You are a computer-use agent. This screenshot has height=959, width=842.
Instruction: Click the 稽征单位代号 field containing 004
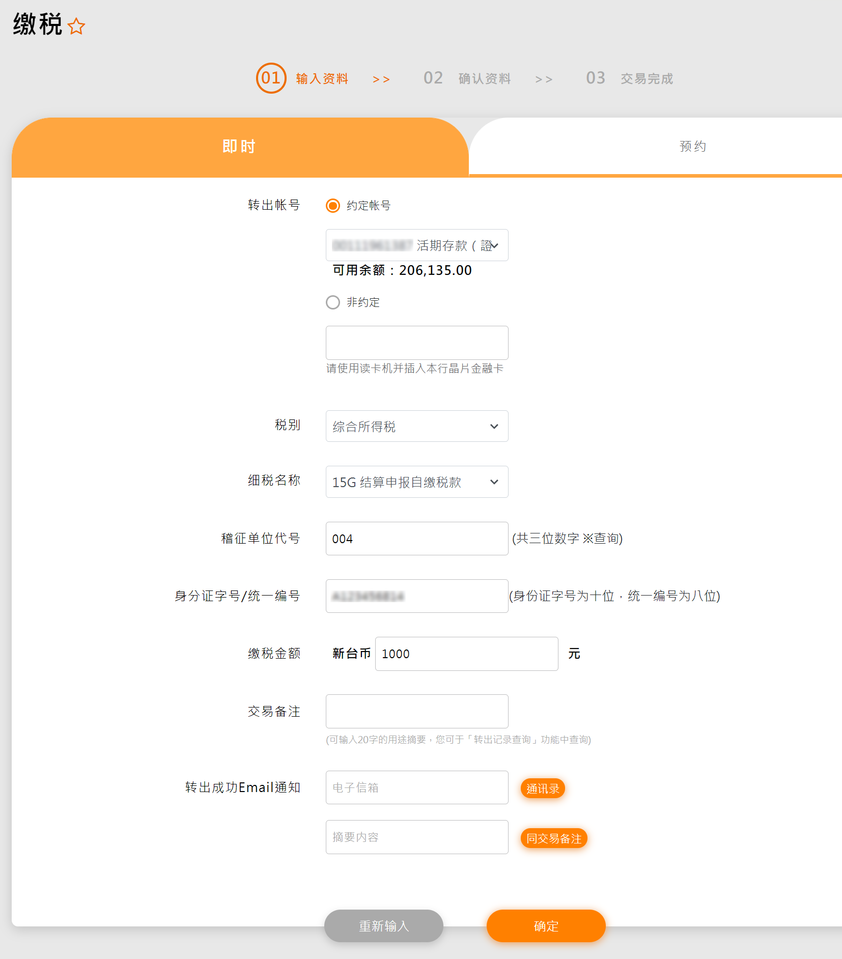tap(416, 539)
